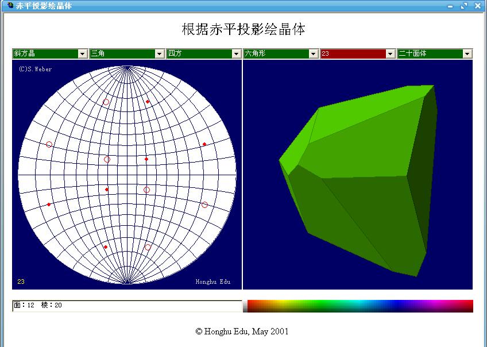Image resolution: width=487 pixels, height=347 pixels.
Task: Click the 面:12 棱:20 text field
Action: [126, 306]
